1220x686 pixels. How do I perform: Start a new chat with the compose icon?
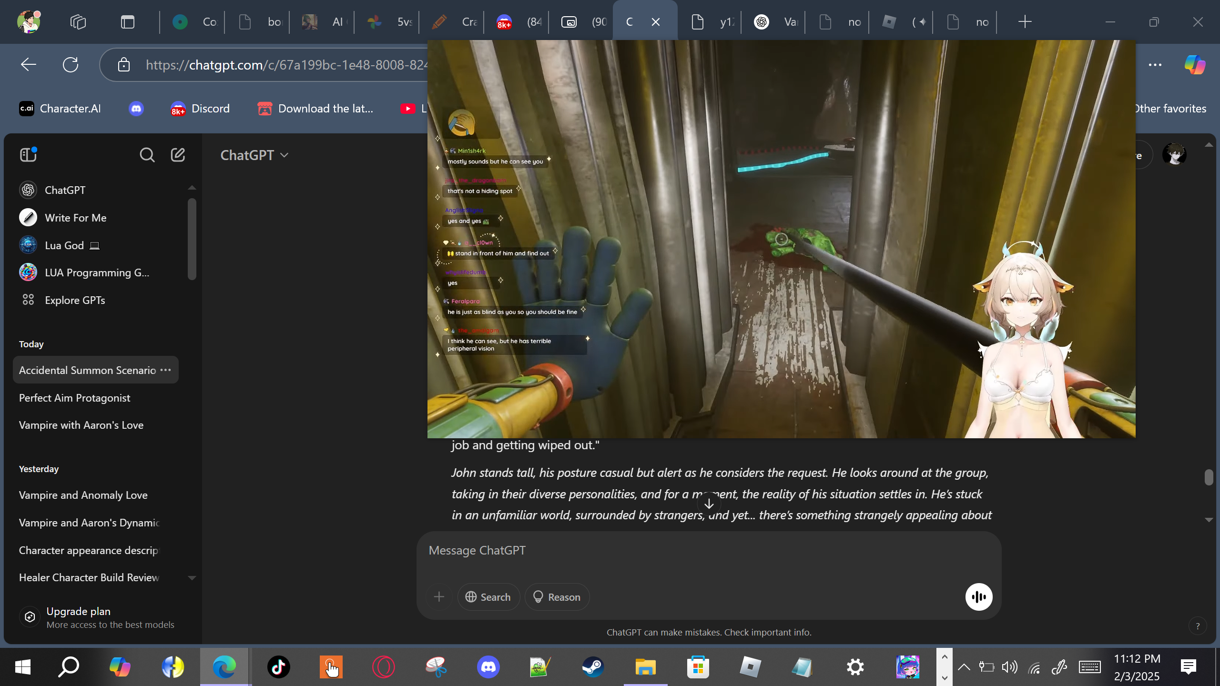pyautogui.click(x=178, y=155)
